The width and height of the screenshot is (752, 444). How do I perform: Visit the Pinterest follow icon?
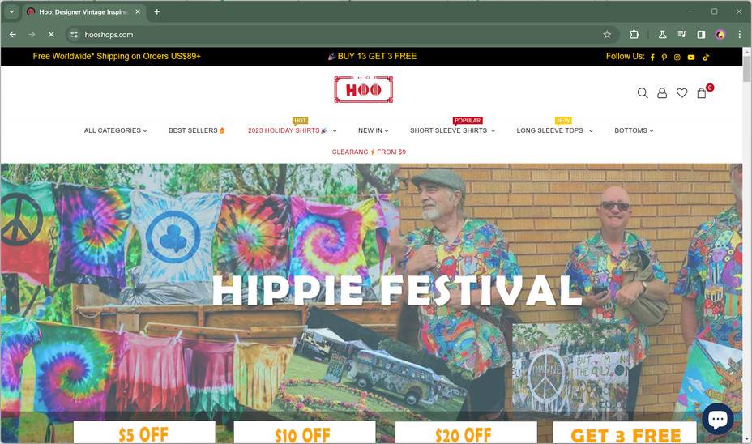tap(664, 57)
